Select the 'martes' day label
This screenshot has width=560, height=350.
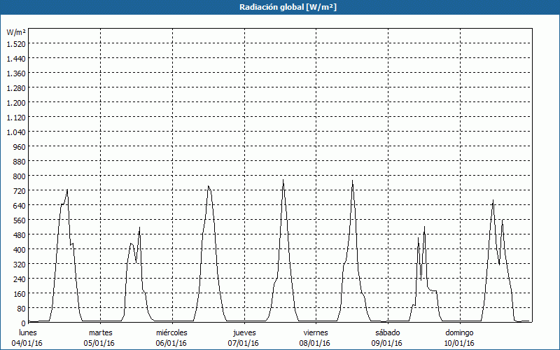click(100, 332)
